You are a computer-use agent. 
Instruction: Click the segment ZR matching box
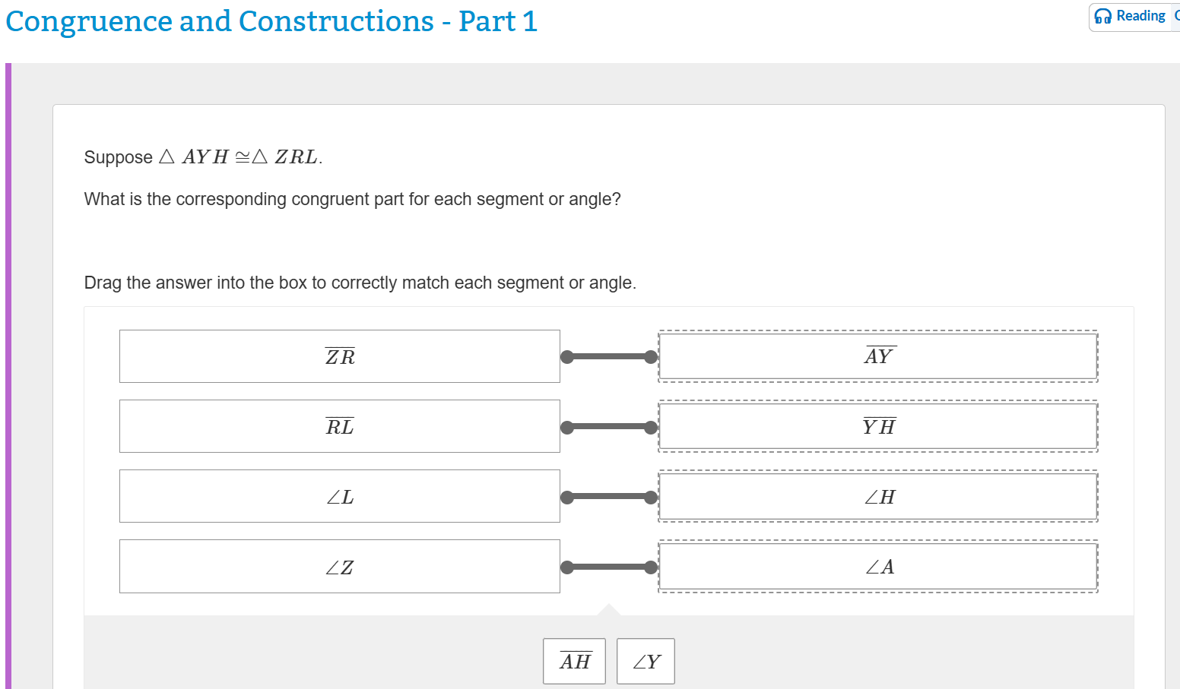340,356
